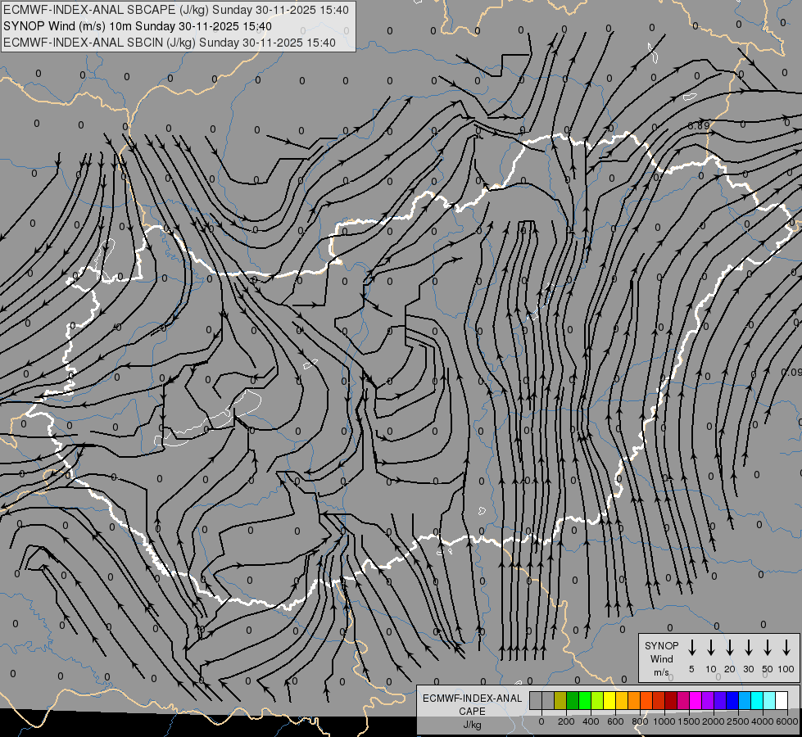The width and height of the screenshot is (802, 737).
Task: Click the '800' tick in CAPE legend
Action: click(x=640, y=721)
